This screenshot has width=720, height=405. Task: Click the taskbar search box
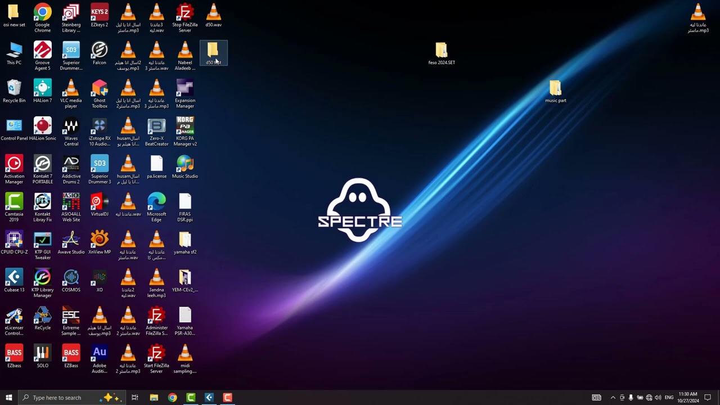coord(71,398)
